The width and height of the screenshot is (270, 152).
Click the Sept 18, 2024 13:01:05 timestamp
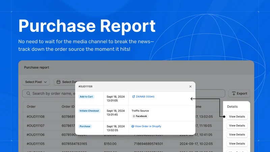pos(116,99)
